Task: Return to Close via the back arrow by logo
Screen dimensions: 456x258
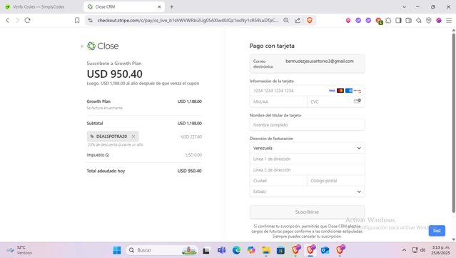Action: (82, 46)
